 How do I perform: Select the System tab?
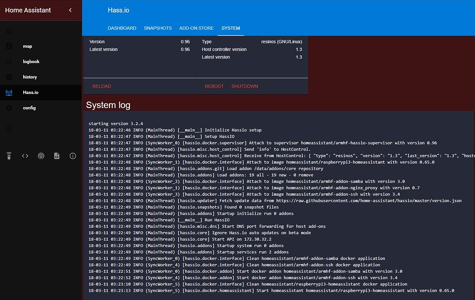pyautogui.click(x=231, y=28)
